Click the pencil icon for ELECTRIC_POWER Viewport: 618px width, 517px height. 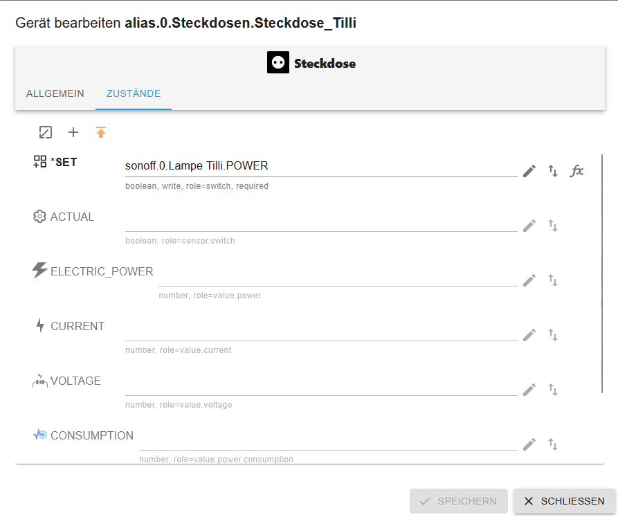click(x=529, y=280)
